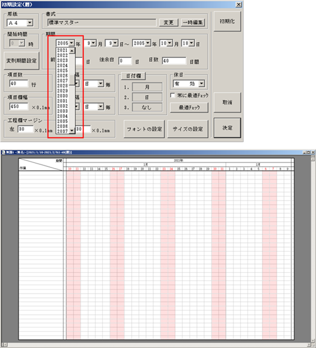Image resolution: width=316 pixels, height=348 pixels.
Task: Click the 2月 month header in chart
Action: [x=258, y=165]
